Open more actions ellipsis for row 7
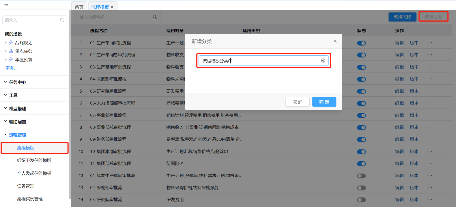 [x=430, y=115]
